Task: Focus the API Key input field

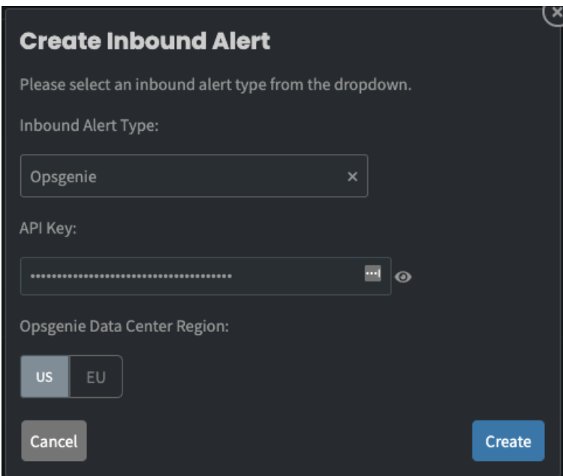Action: tap(206, 276)
